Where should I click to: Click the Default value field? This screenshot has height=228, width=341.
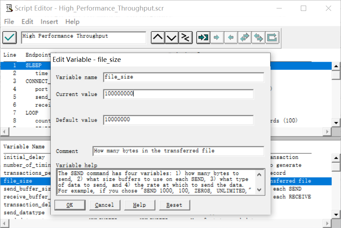[x=178, y=120]
